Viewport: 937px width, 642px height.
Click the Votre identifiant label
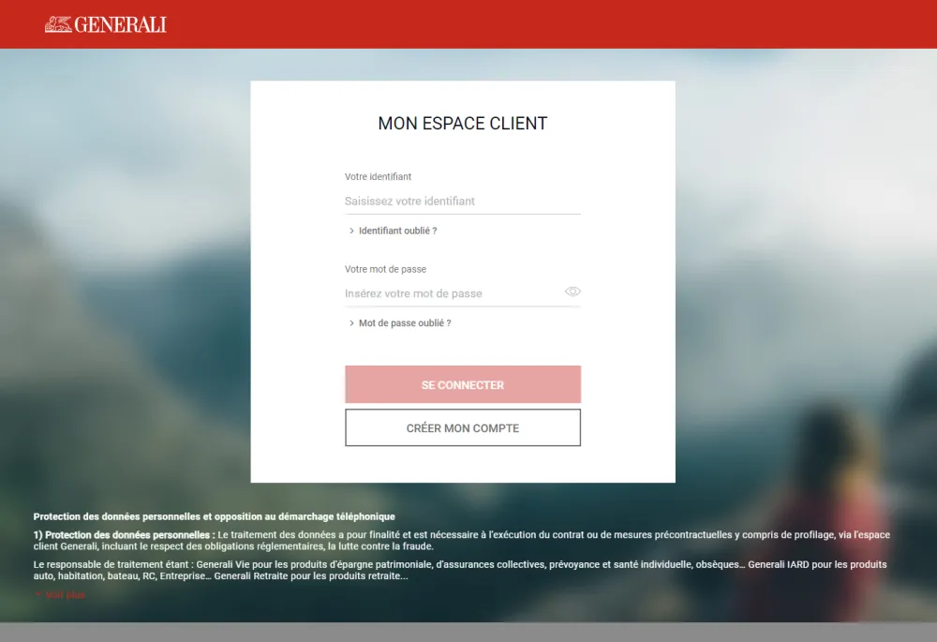[378, 177]
